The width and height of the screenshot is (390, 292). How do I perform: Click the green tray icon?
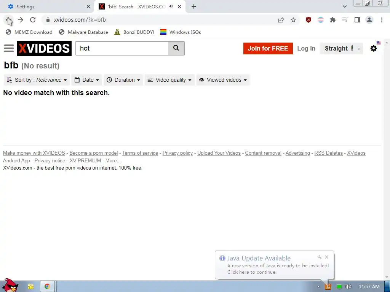(x=339, y=287)
